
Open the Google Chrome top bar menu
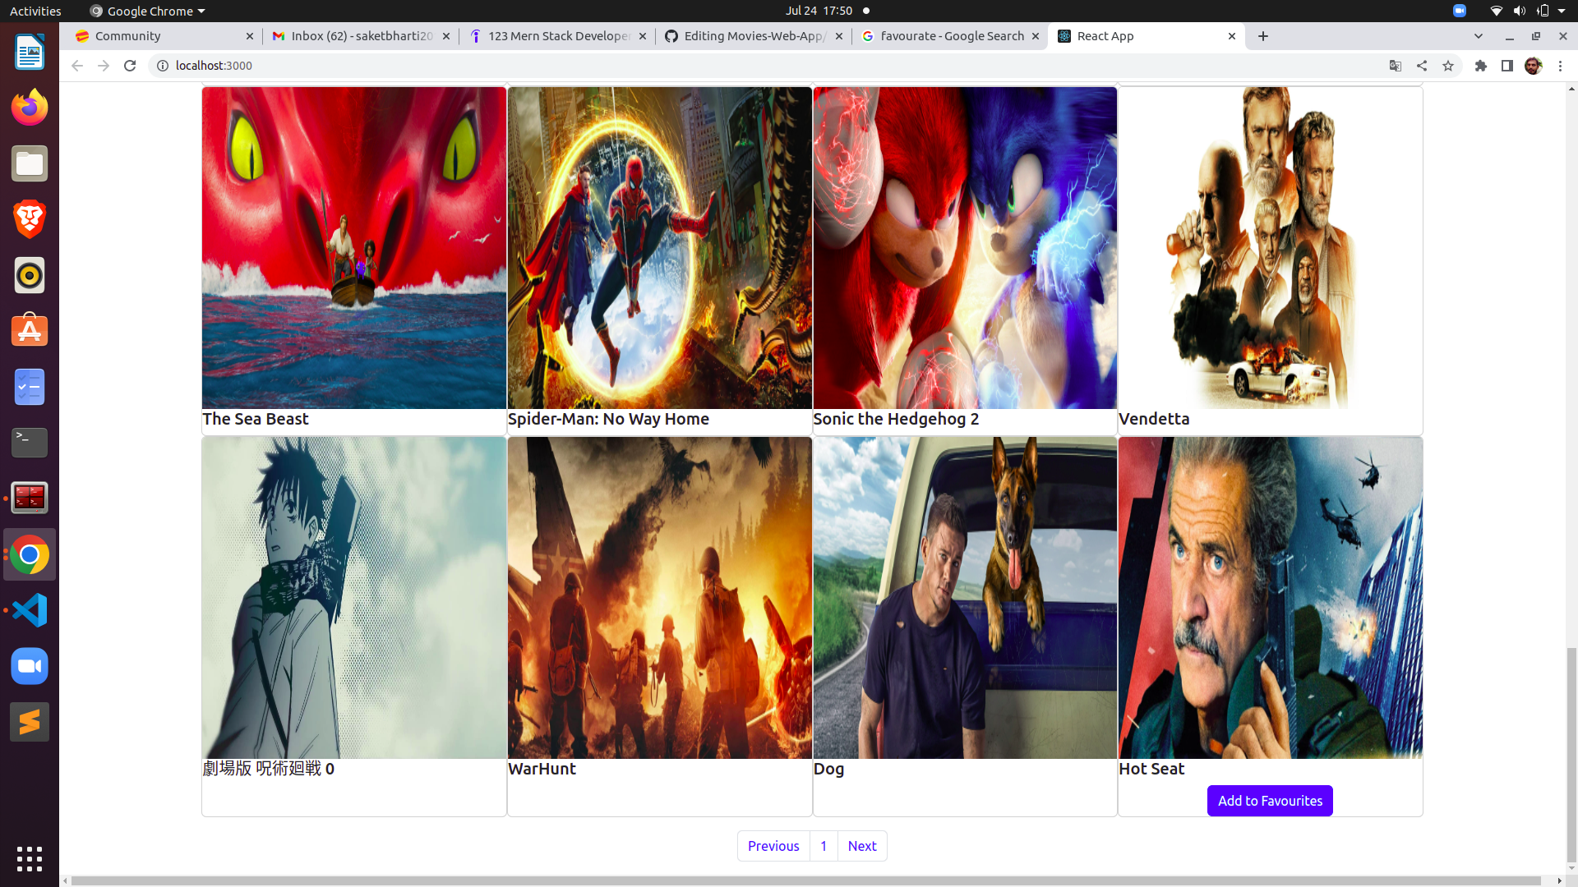[146, 11]
